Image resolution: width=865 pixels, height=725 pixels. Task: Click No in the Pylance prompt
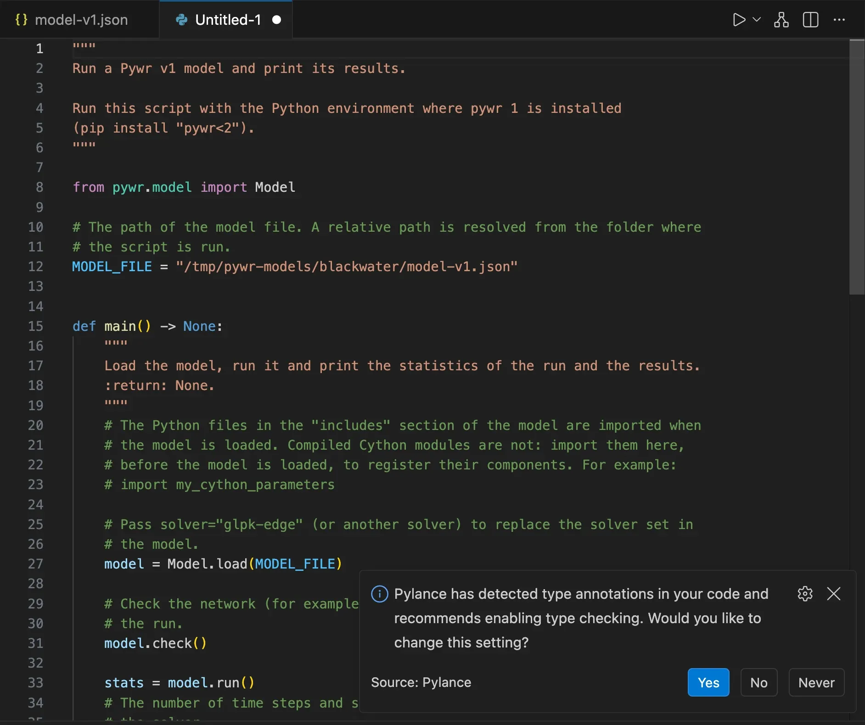tap(759, 682)
